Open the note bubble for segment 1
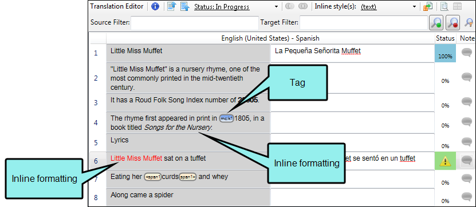 (467, 53)
